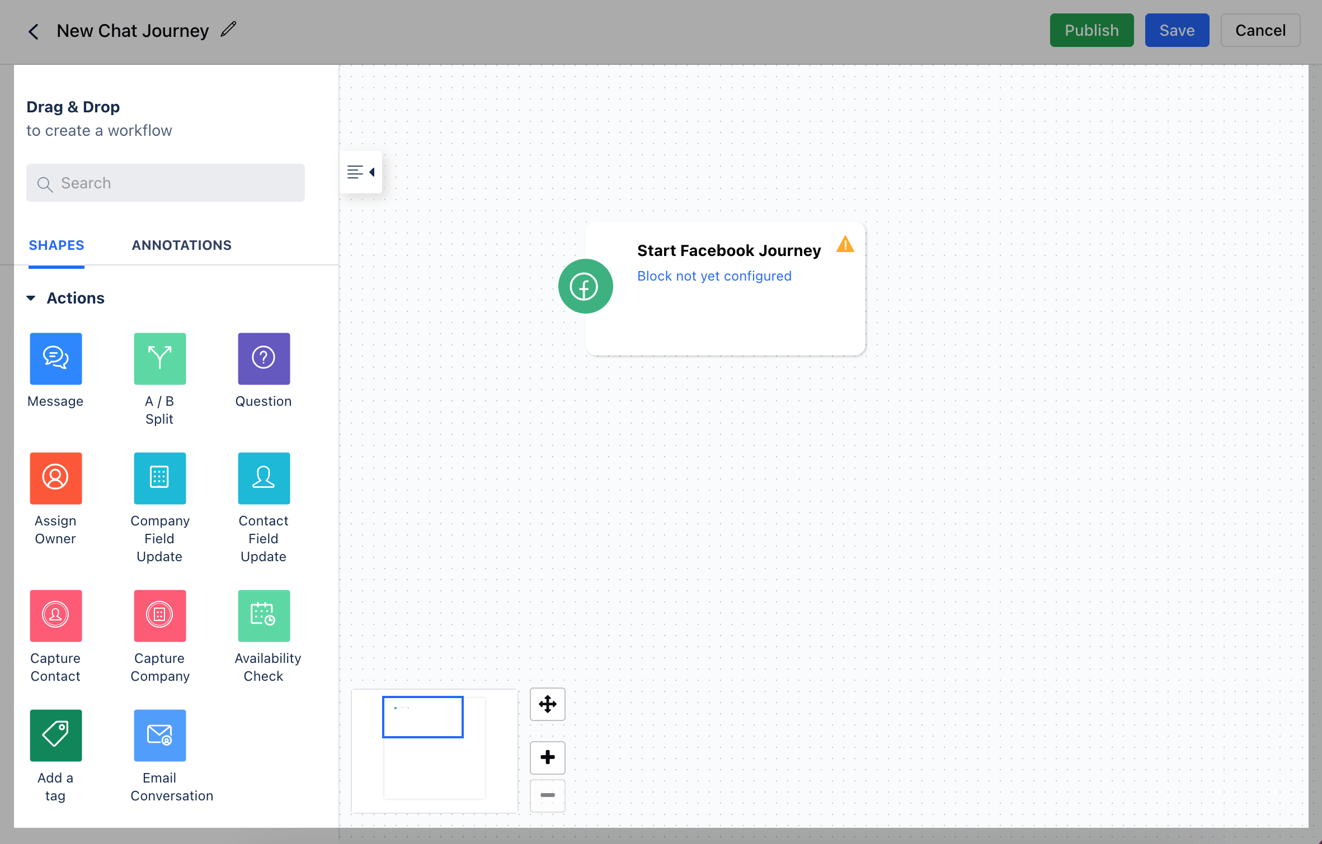
Task: Click the 'Drag & Drop' heading
Action: pos(73,107)
